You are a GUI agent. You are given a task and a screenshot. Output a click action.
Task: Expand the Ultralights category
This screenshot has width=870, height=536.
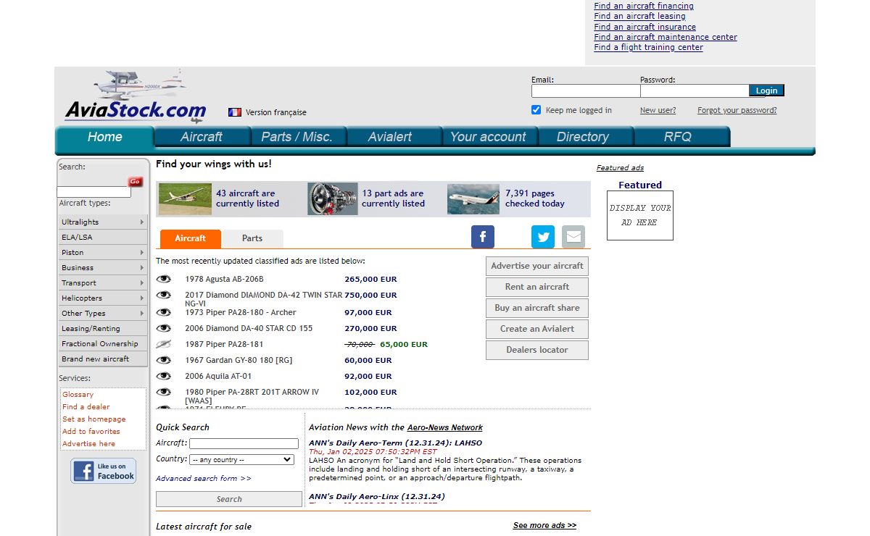(103, 222)
